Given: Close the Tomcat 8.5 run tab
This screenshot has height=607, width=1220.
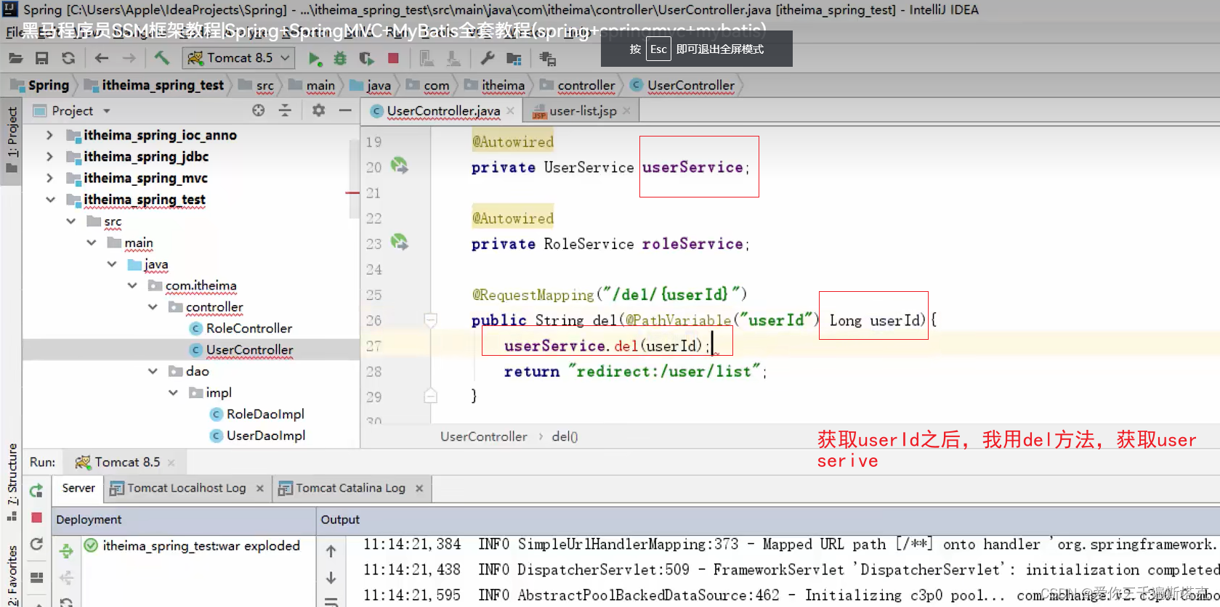Looking at the screenshot, I should 171,463.
